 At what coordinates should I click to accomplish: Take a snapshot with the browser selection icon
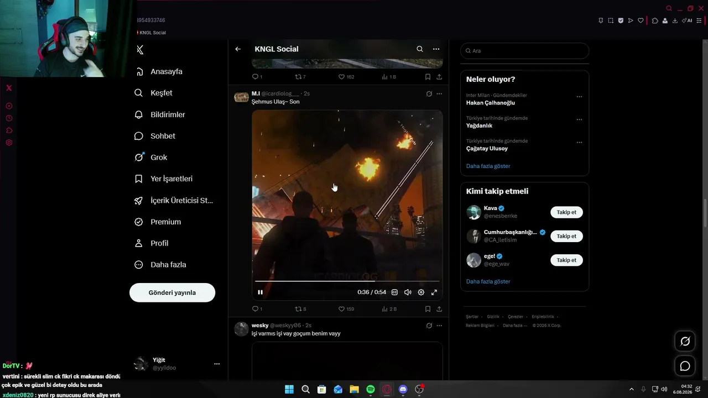(611, 20)
